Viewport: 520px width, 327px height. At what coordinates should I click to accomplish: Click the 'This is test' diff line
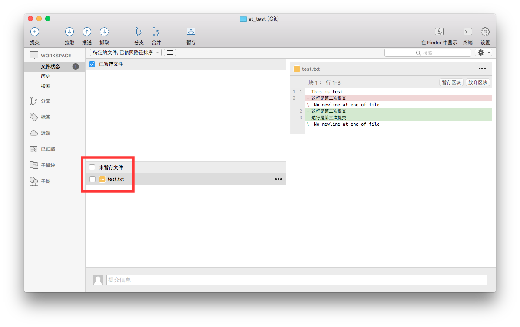tap(327, 92)
